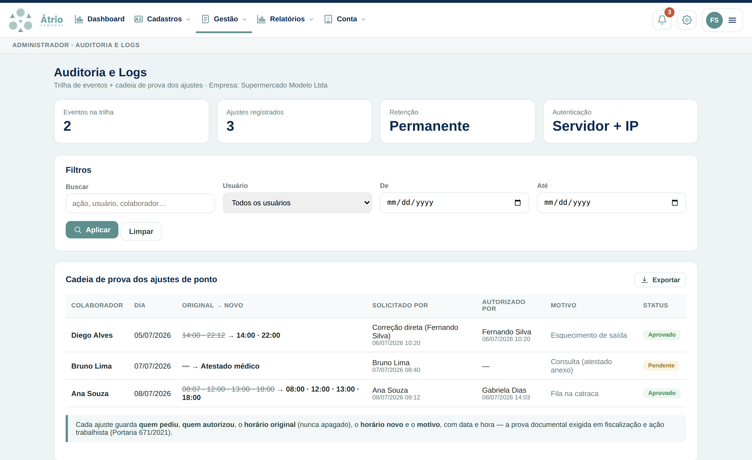This screenshot has height=460, width=752.
Task: Open Cadastros menu
Action: [162, 19]
